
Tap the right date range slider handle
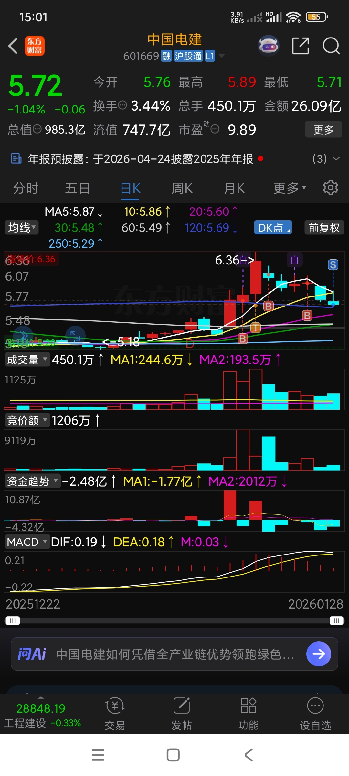point(336,620)
